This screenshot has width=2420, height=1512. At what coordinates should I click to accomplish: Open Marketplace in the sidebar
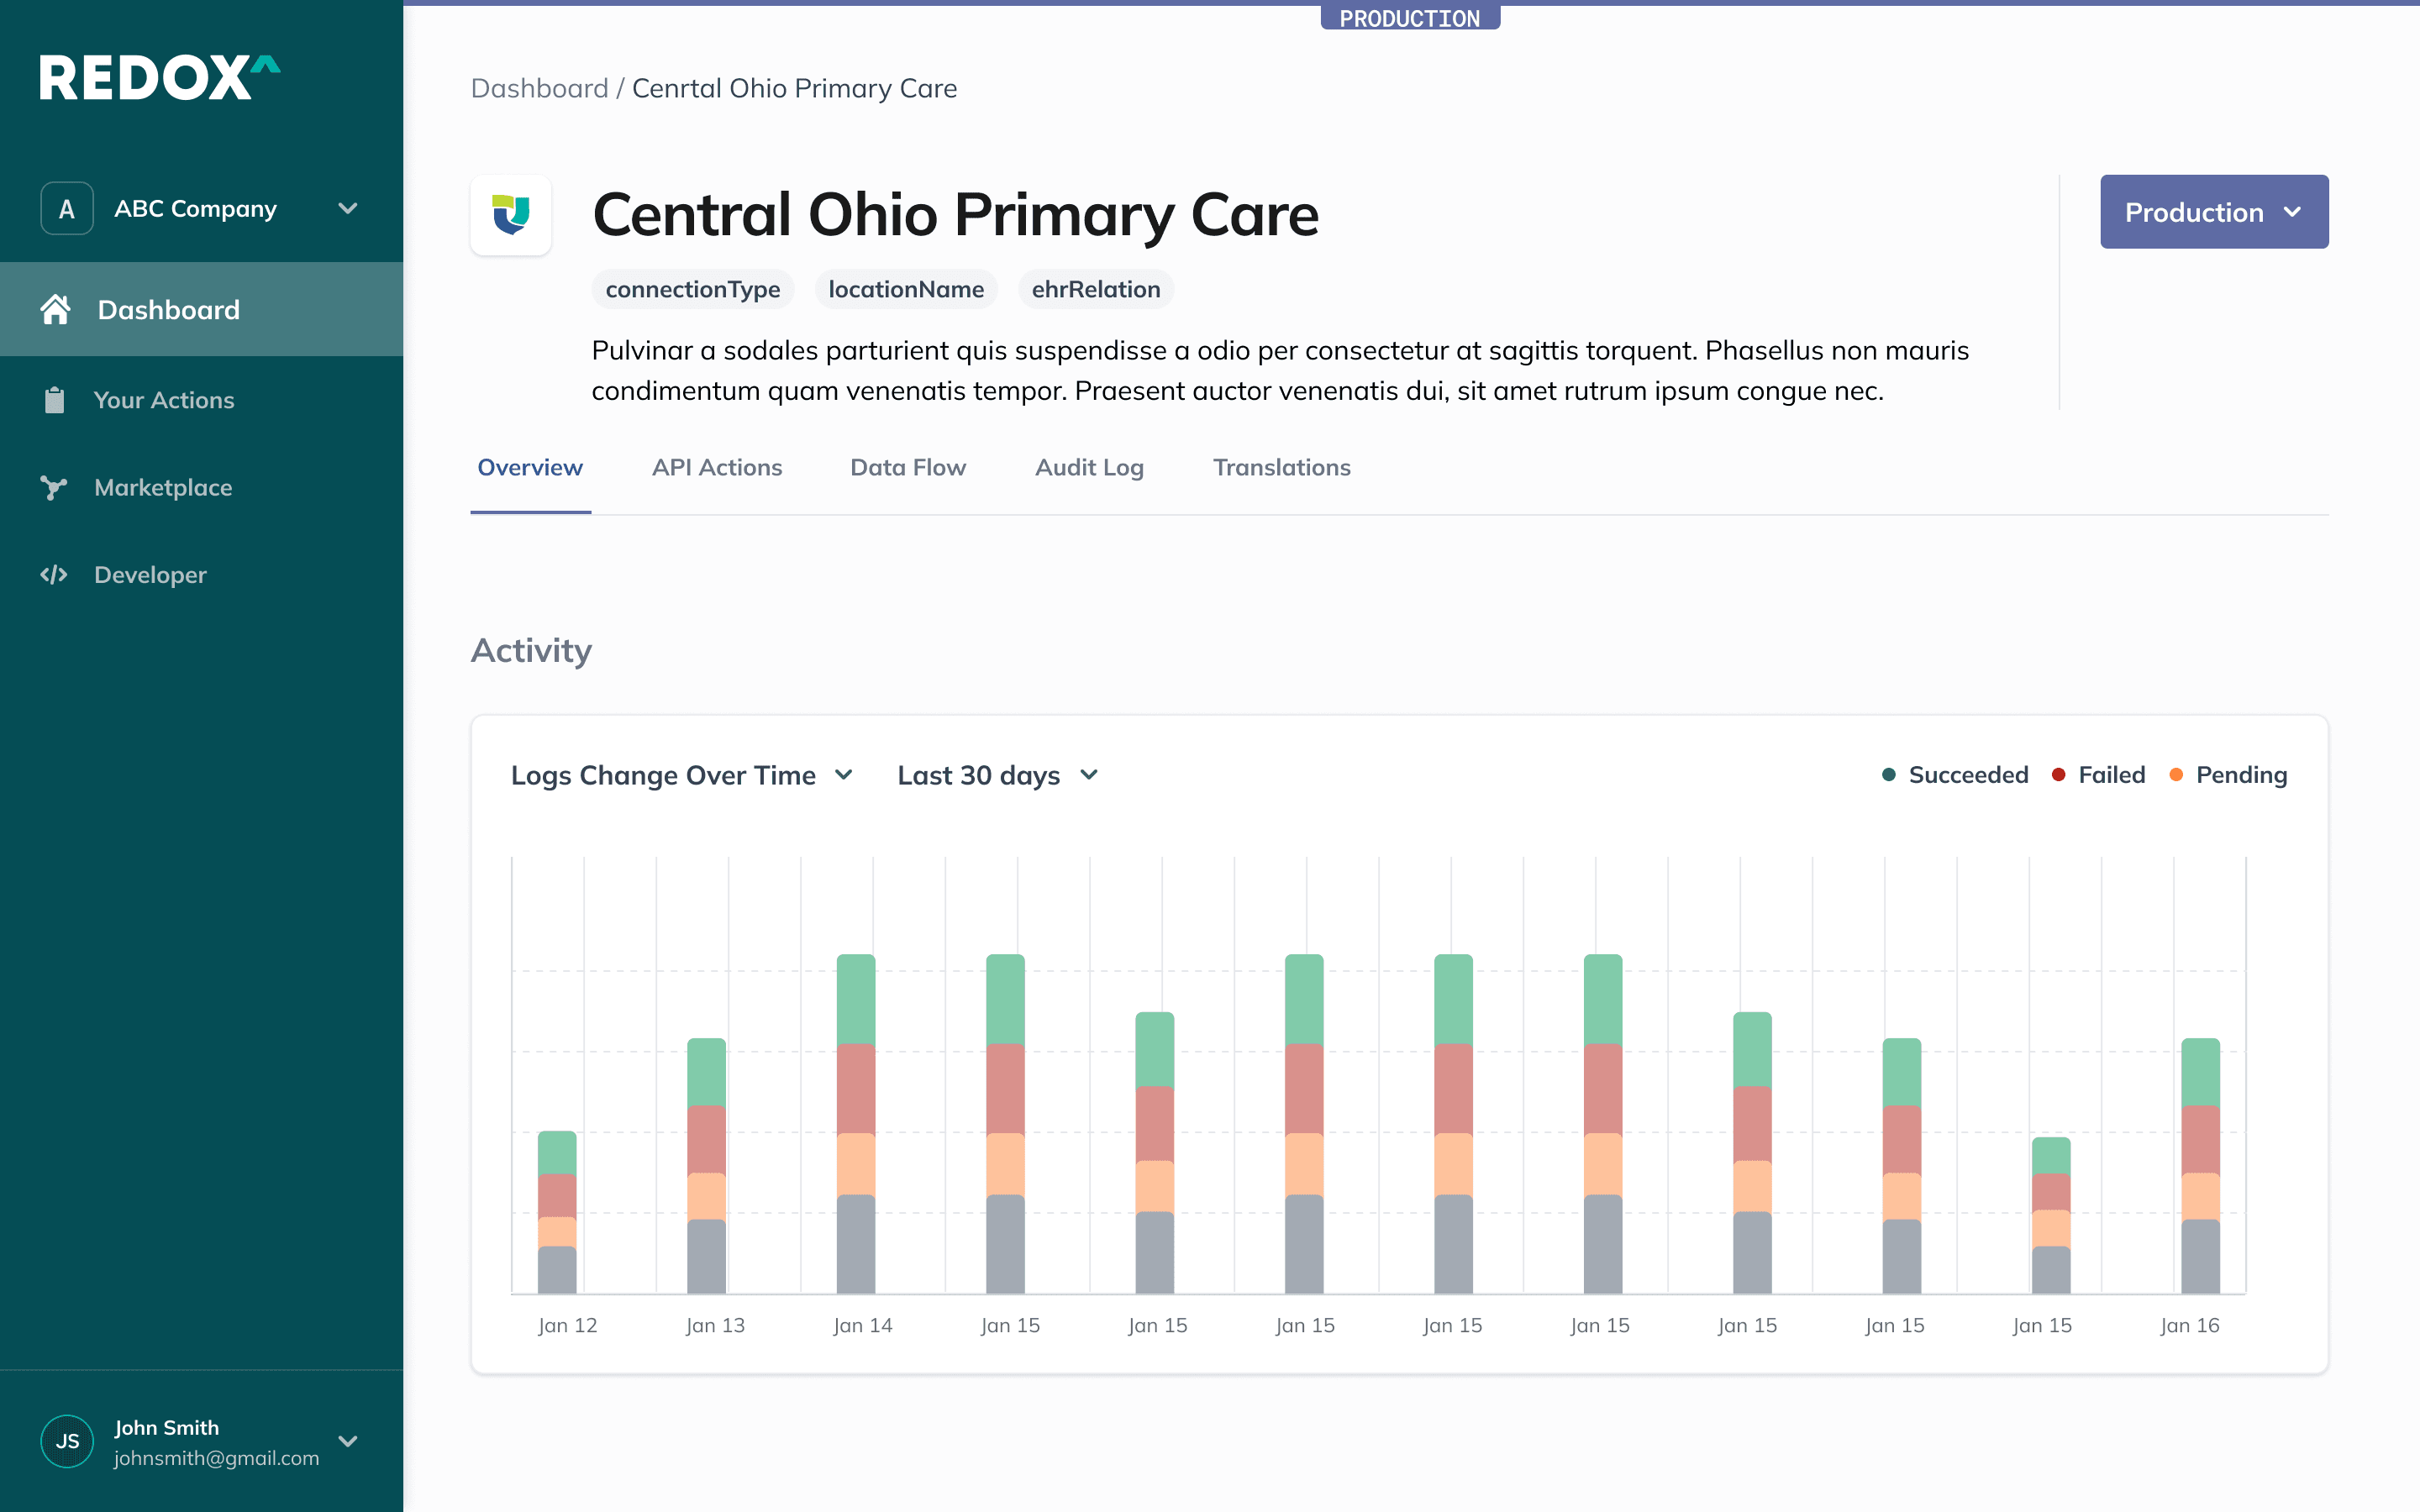(x=201, y=488)
